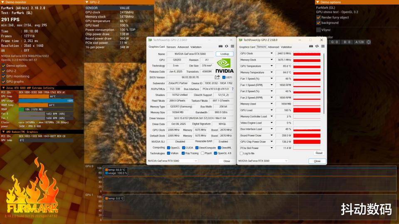
Task: Click the NVIDIA logo in GPU-Z
Action: tap(224, 66)
